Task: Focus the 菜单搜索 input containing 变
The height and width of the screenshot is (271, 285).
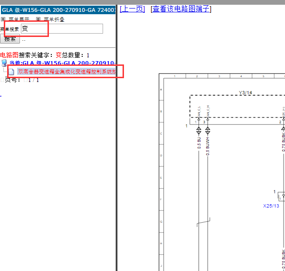Action: tap(62, 28)
